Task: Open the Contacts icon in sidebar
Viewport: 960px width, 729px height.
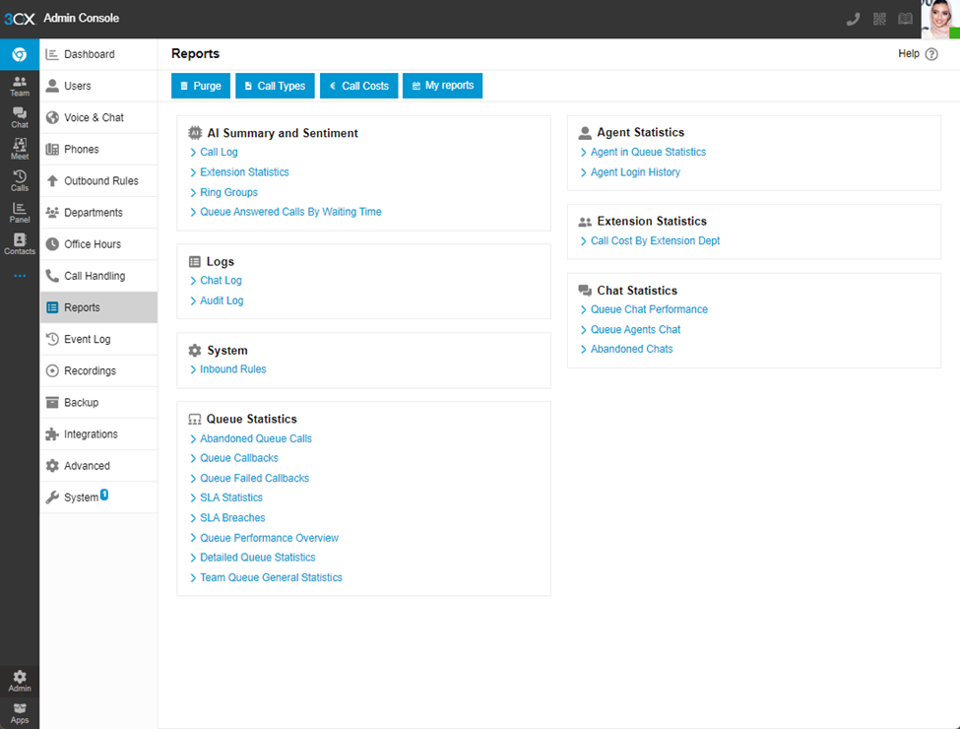Action: pos(20,243)
